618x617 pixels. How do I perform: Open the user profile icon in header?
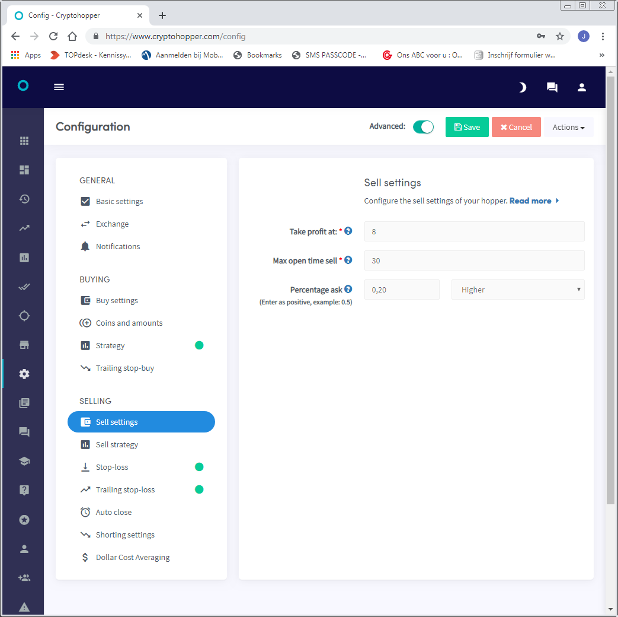click(x=582, y=87)
